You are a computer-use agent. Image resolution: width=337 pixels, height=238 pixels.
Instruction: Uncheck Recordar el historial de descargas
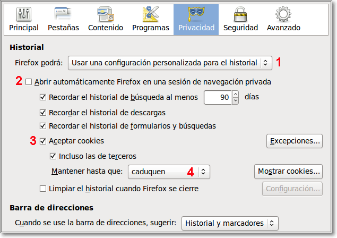point(43,113)
